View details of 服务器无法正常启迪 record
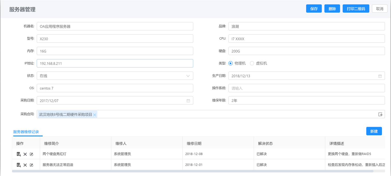The height and width of the screenshot is (176, 391). [19, 165]
